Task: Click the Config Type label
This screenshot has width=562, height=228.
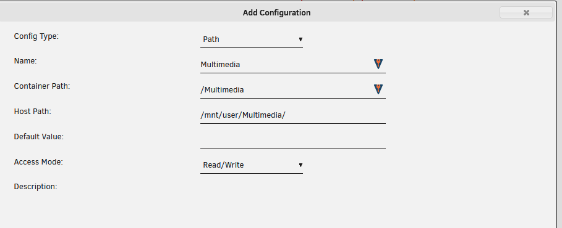Action: click(x=36, y=36)
